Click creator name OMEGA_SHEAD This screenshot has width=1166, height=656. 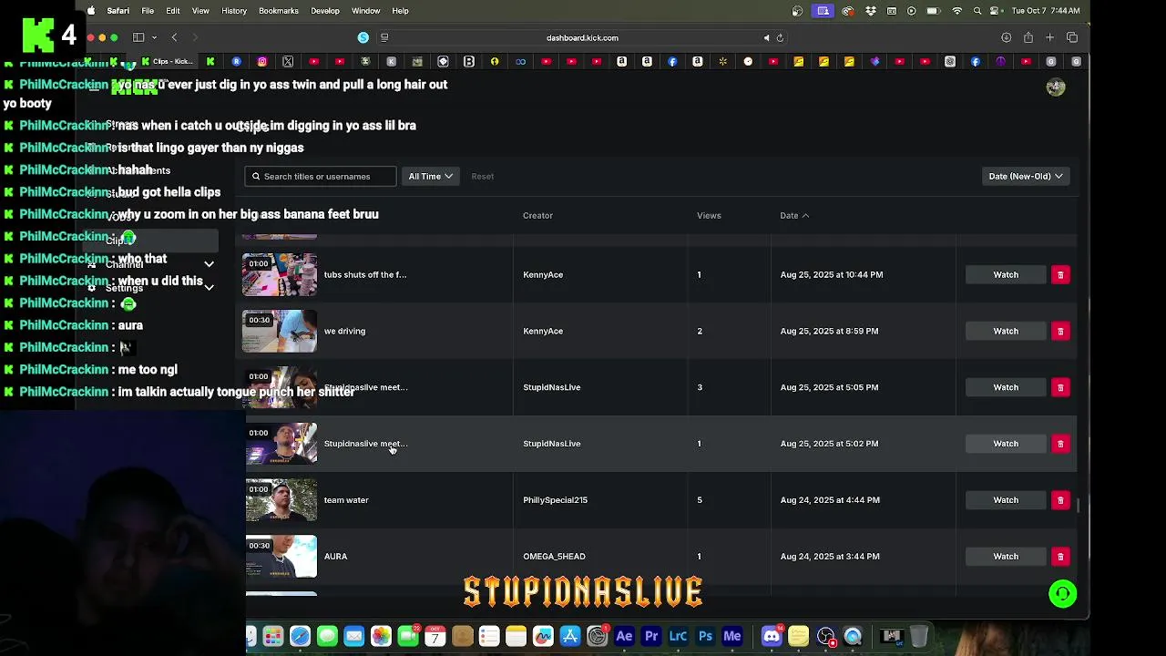click(554, 557)
